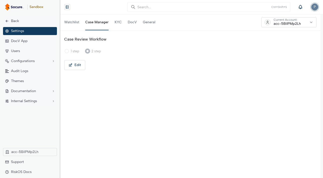Click the Audit Logs list icon
This screenshot has height=178, width=323.
7,71
